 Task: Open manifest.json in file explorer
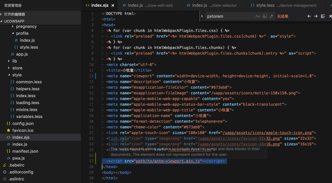25,151
